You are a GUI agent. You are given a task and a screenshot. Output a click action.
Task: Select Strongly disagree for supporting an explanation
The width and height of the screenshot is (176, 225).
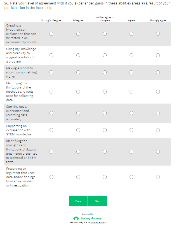[x=51, y=130]
